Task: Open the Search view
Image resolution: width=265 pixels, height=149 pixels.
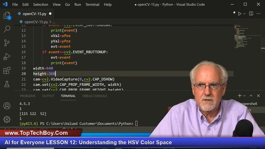Action: tap(7, 29)
